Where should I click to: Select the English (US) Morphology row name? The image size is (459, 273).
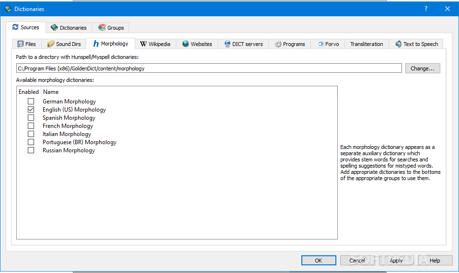click(x=74, y=110)
